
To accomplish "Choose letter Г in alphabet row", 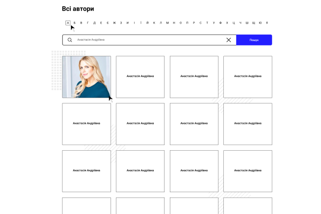I will click(88, 23).
